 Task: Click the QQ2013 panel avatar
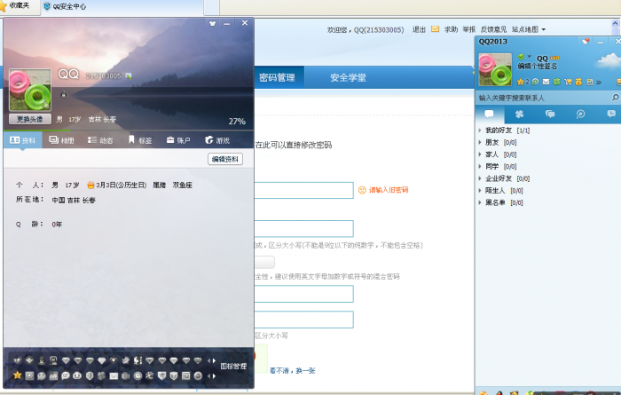pos(495,70)
